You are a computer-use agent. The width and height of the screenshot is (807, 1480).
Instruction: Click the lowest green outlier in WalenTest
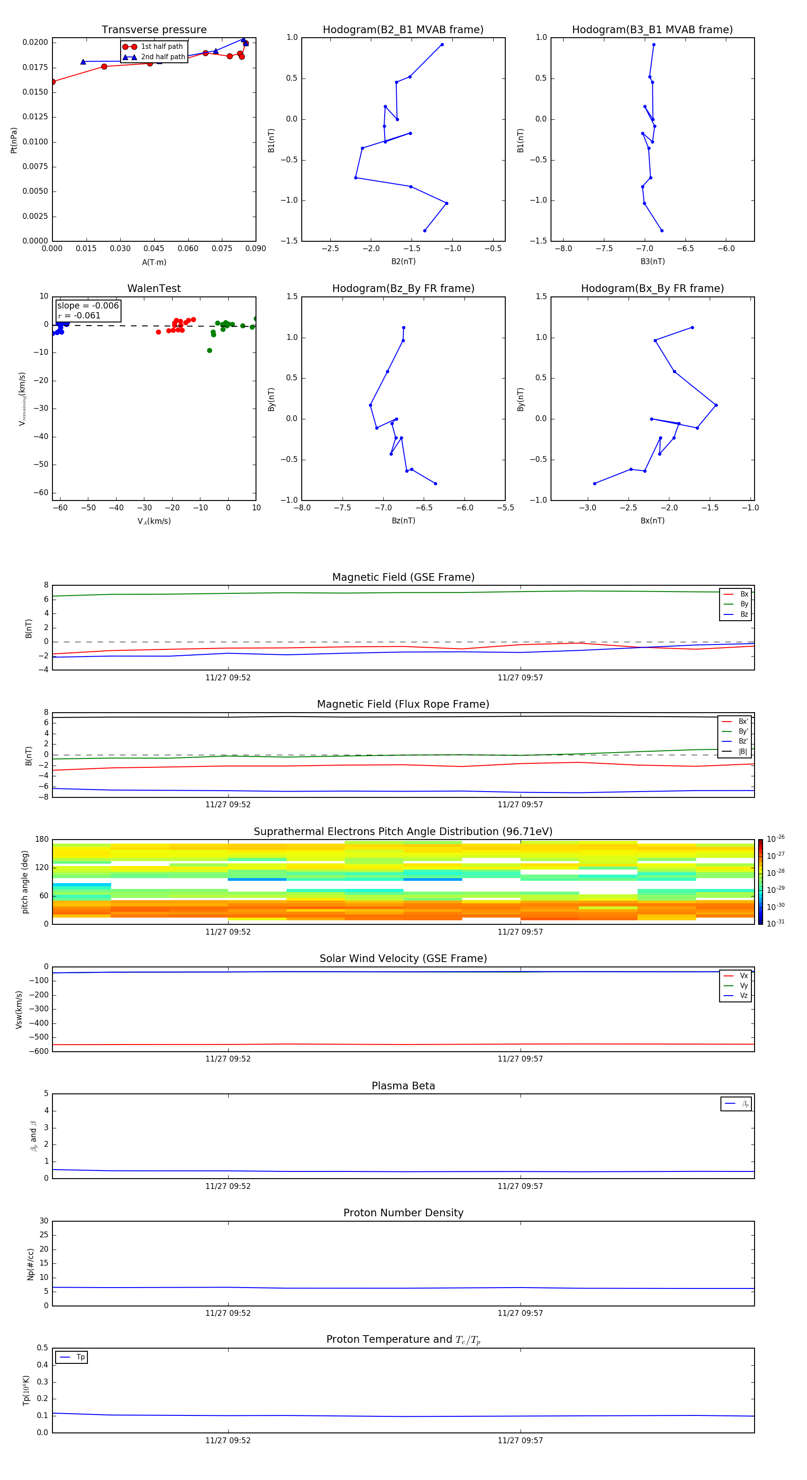(210, 350)
